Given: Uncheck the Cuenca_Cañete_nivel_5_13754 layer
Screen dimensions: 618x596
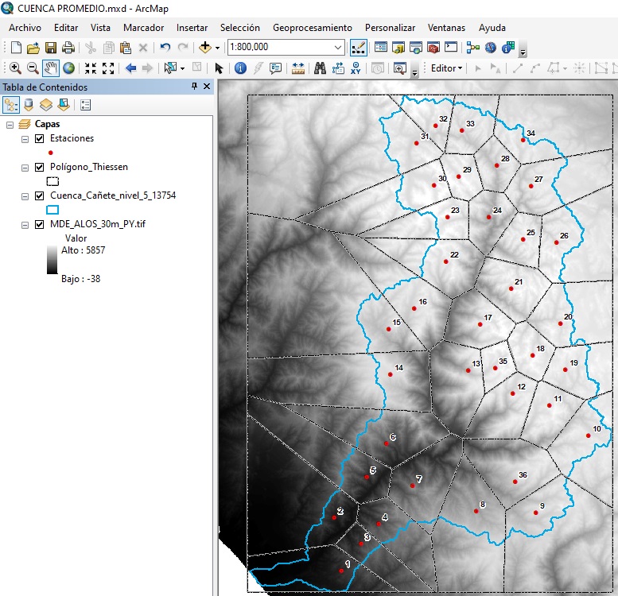Looking at the screenshot, I should click(40, 195).
